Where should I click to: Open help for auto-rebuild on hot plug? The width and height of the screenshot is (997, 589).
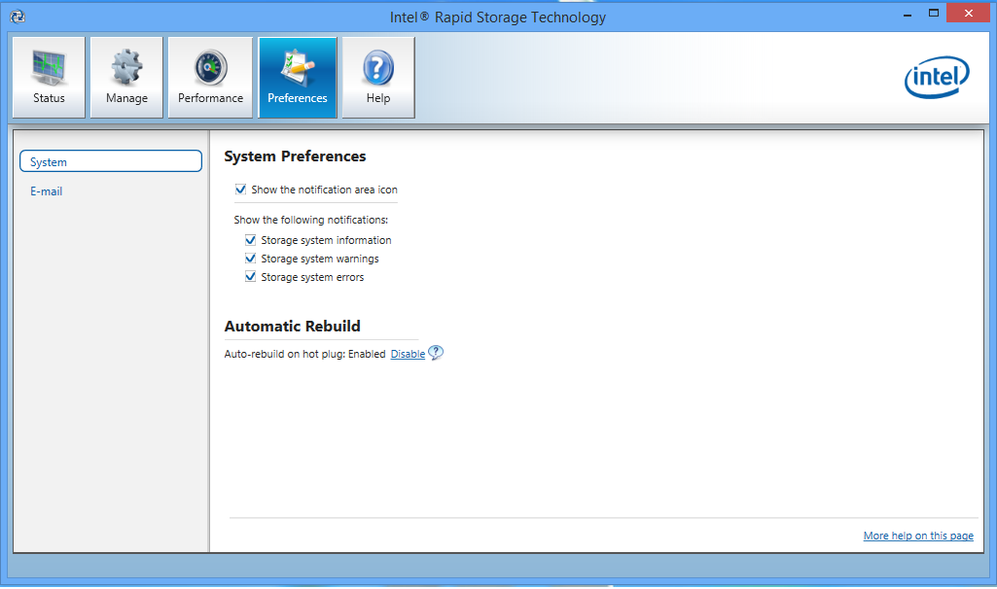[x=436, y=353]
